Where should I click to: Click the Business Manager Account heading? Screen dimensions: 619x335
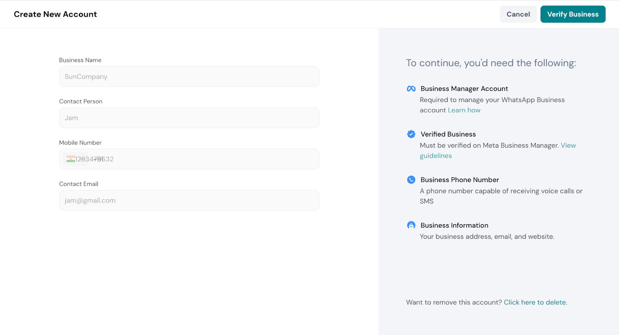[464, 89]
